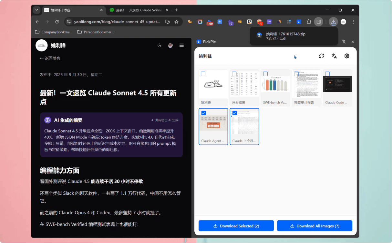The height and width of the screenshot is (243, 392).
Task: Switch to the Claude Sonnet article tab
Action: 137,10
